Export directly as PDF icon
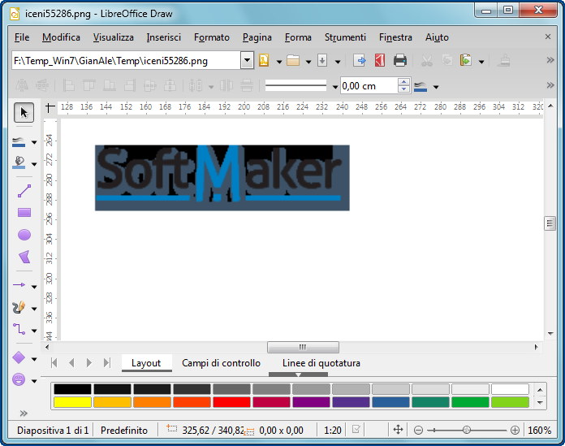565x446 pixels. [x=379, y=61]
